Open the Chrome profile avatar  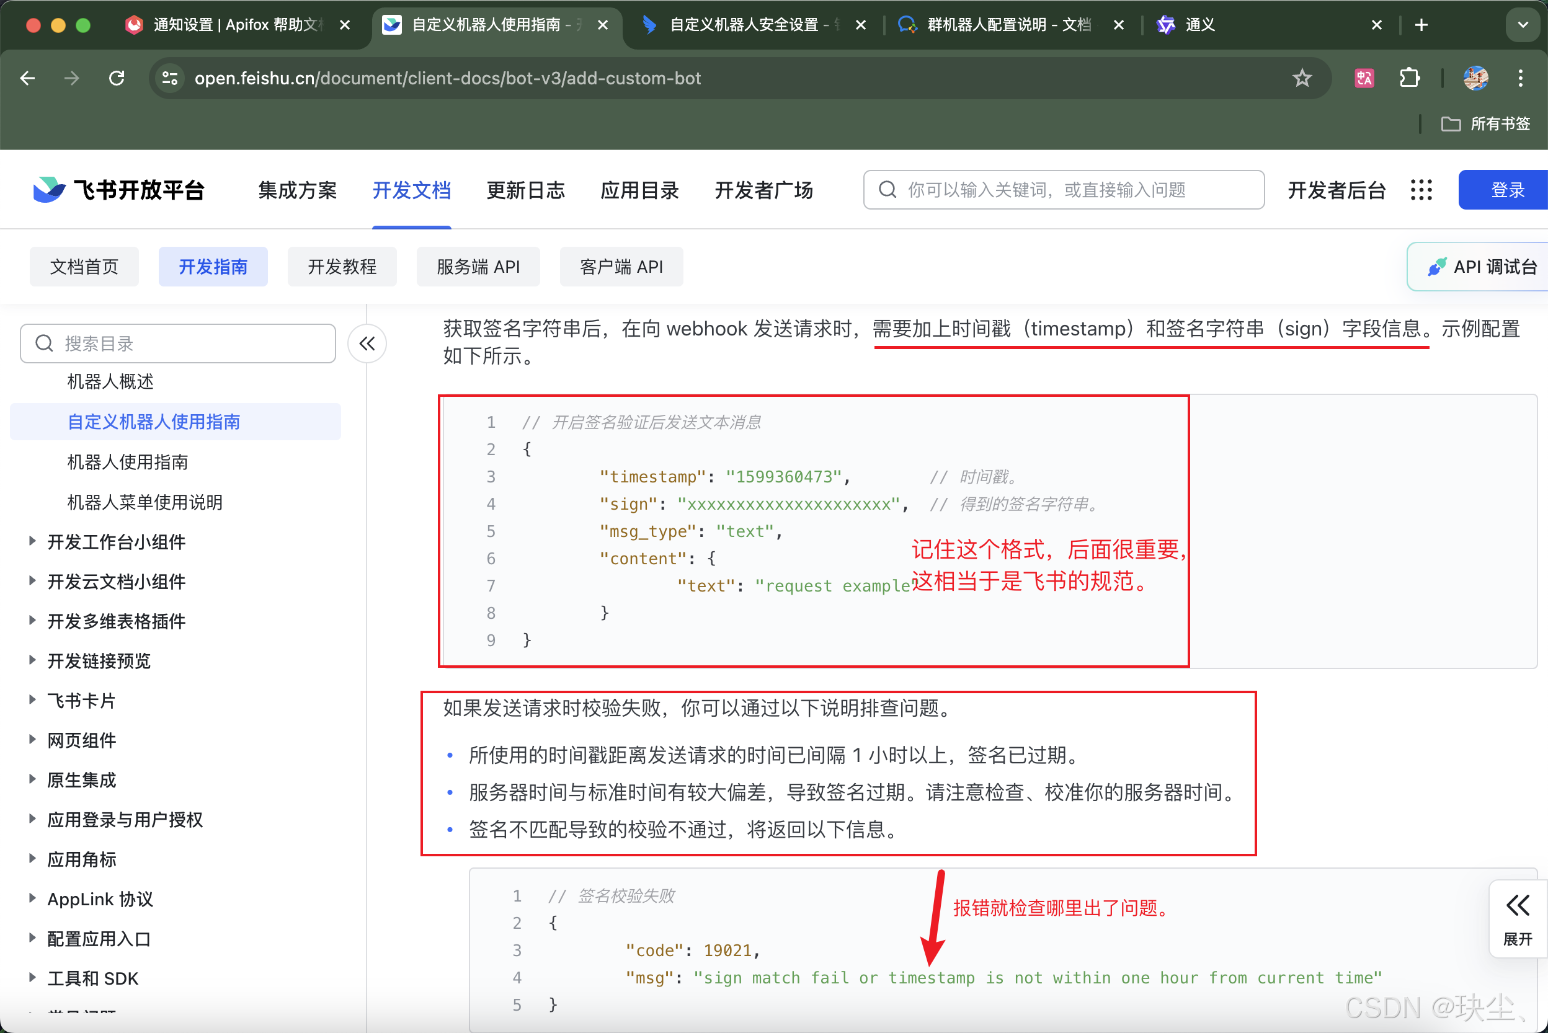[1475, 78]
